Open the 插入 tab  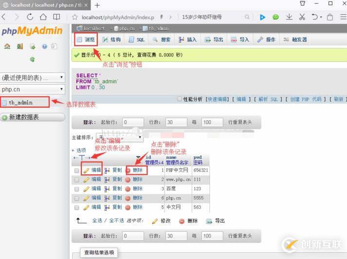(x=188, y=39)
